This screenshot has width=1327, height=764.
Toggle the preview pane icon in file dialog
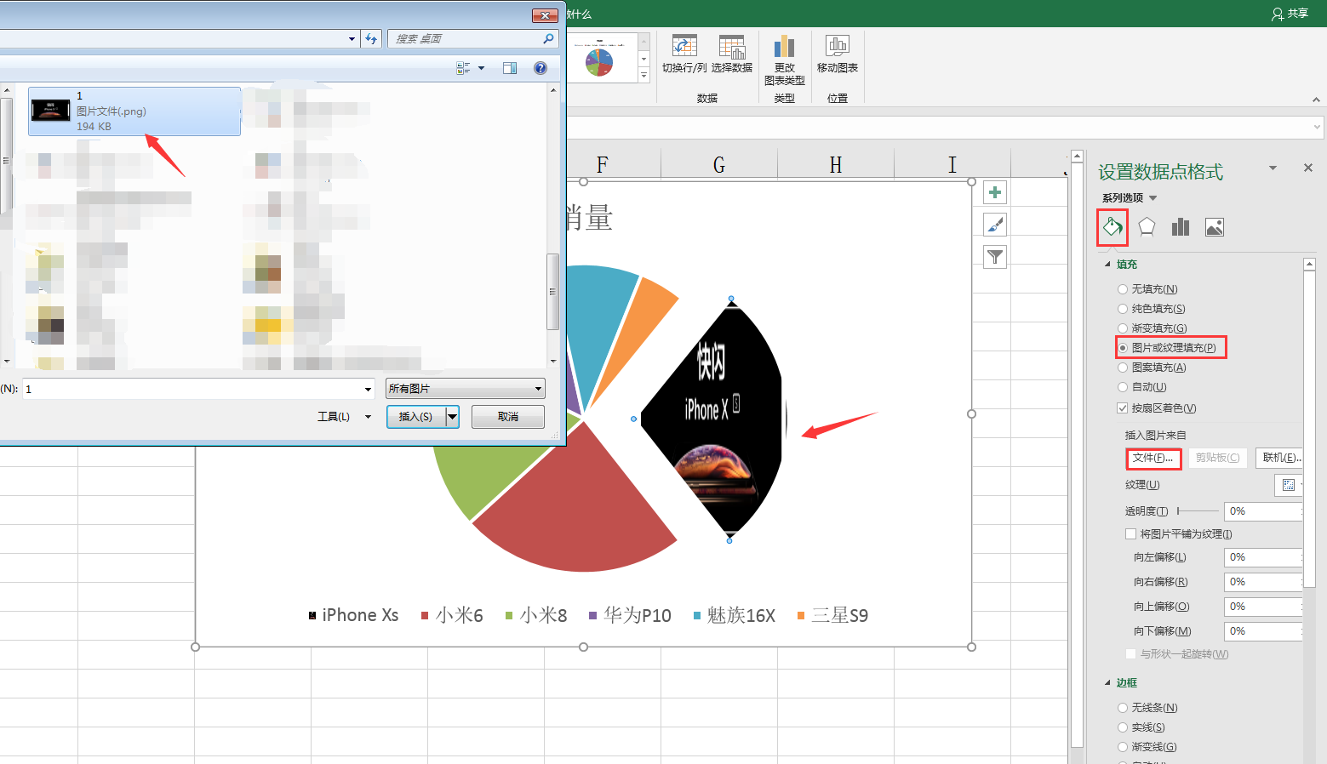510,68
